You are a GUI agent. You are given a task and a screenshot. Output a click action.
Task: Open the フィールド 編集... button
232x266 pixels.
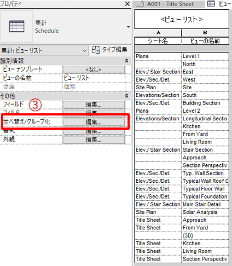(94, 105)
